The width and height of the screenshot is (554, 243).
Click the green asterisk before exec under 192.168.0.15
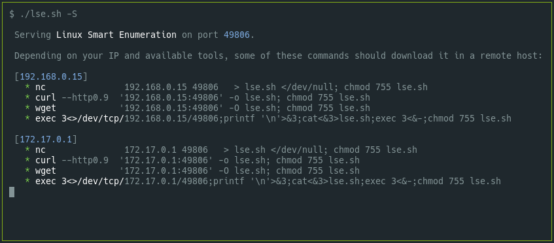[27, 118]
